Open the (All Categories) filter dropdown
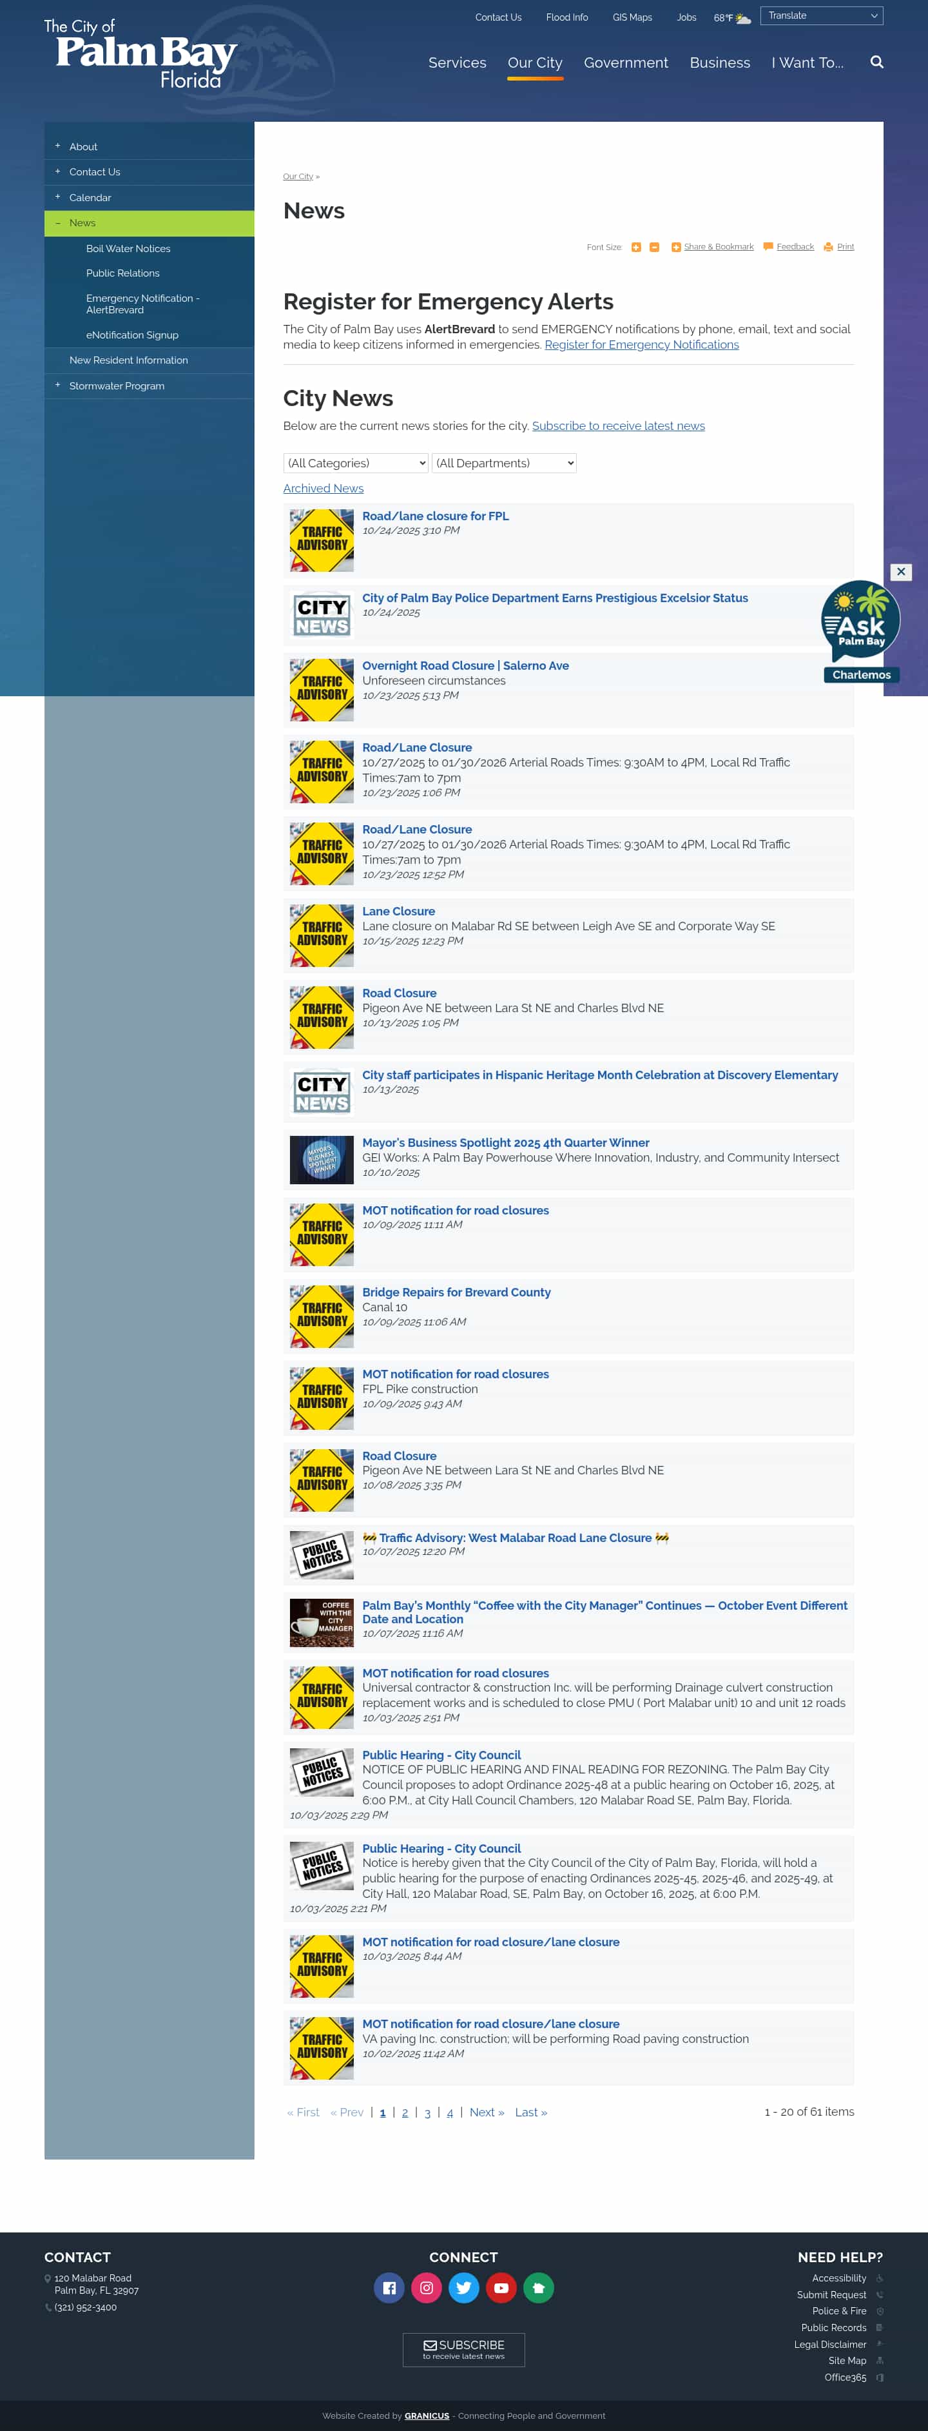This screenshot has height=2431, width=928. (x=356, y=464)
